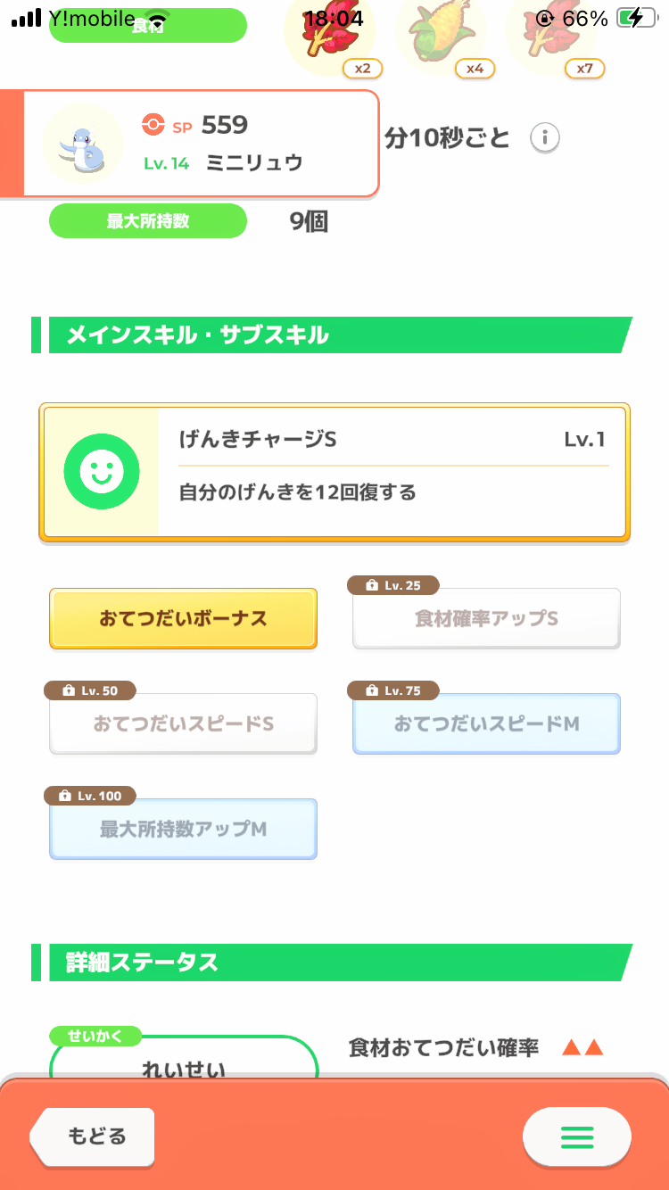
Task: Open the げんきチャージS main skill card
Action: (x=392, y=471)
